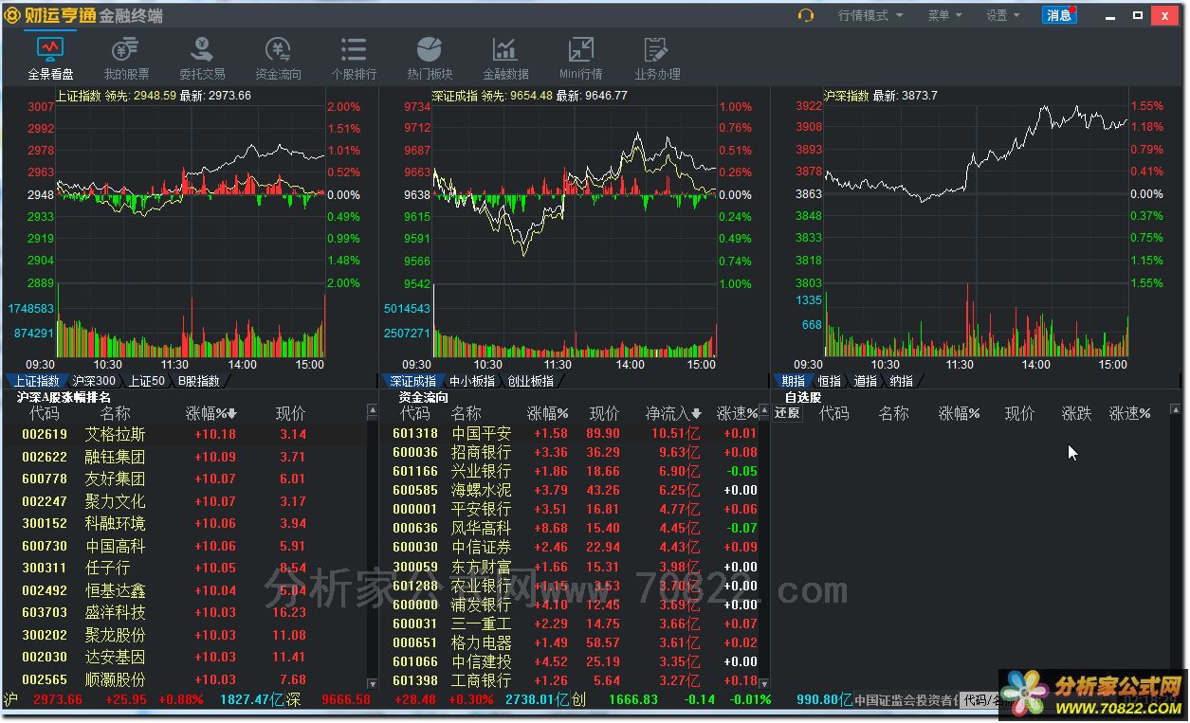The width and height of the screenshot is (1190, 723).
Task: Select stock row 002565 顺灏股份
Action: click(184, 679)
